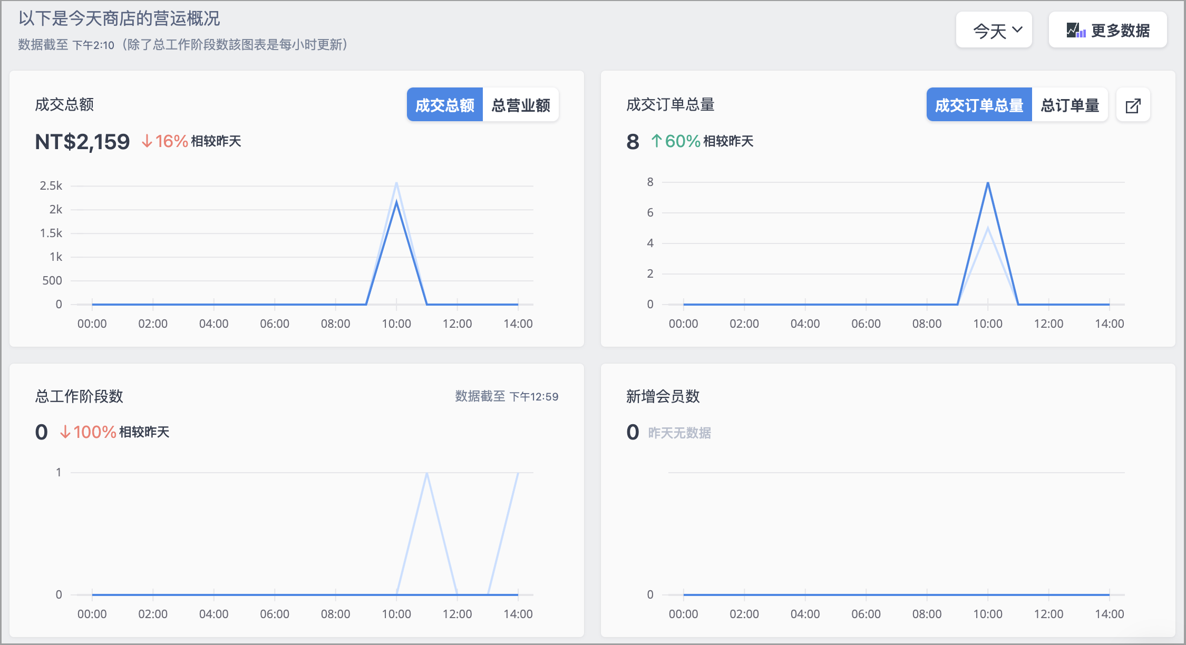This screenshot has width=1186, height=645.
Task: Open the 今天 date range dropdown
Action: 994,30
